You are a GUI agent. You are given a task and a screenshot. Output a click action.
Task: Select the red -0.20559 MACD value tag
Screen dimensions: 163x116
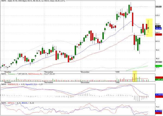click(x=159, y=97)
